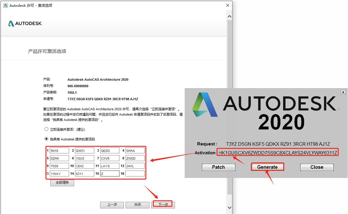Click the vertical scrollbar thumb

229,107
